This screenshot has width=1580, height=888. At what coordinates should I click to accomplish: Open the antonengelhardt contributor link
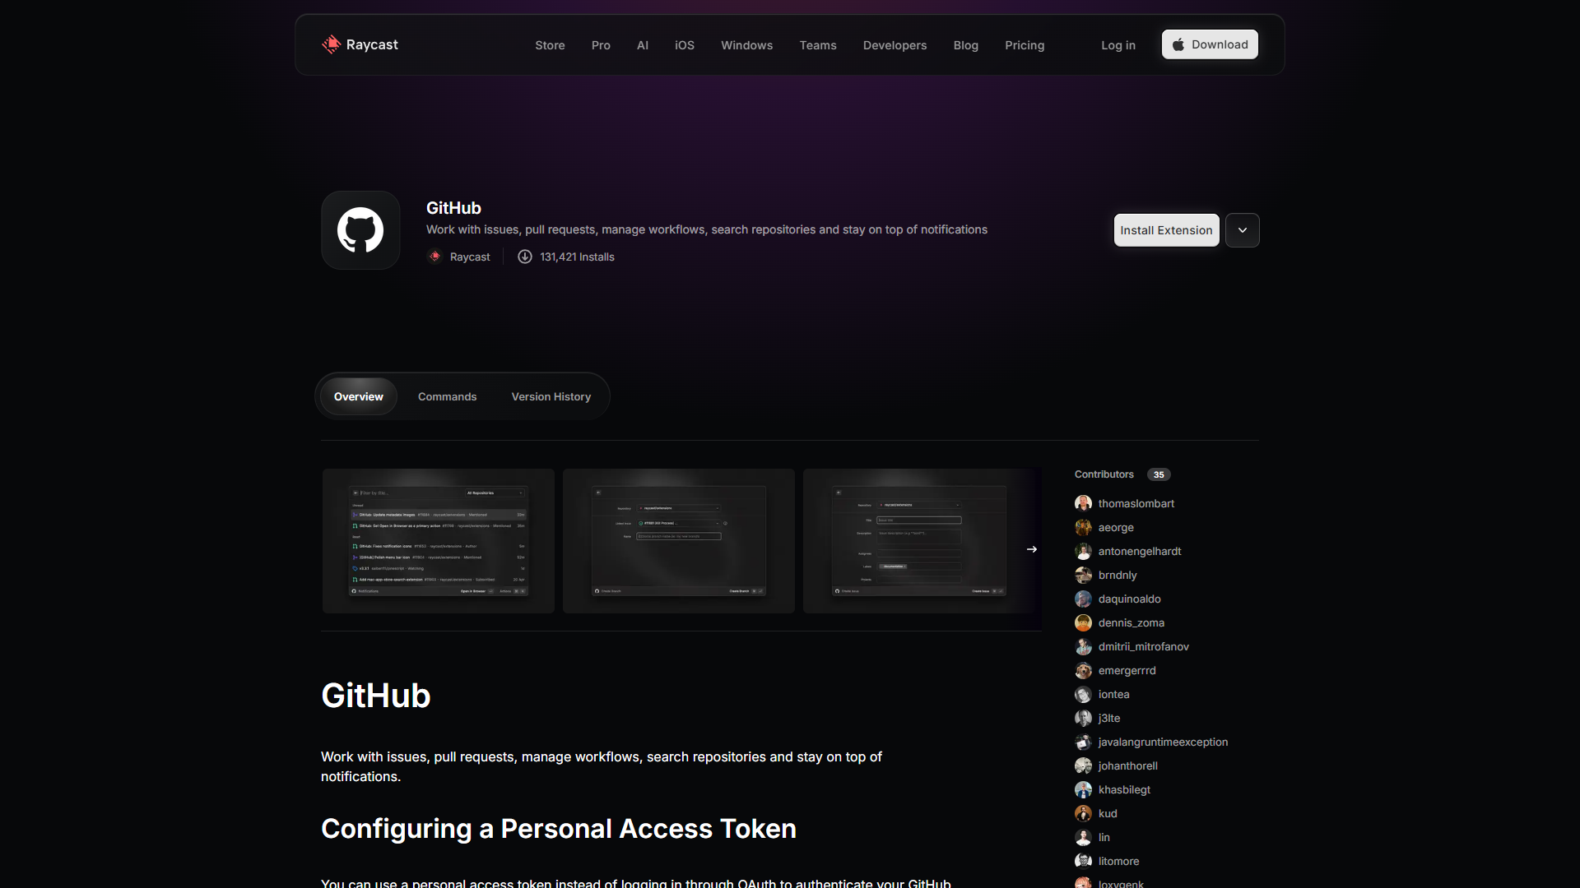coord(1139,551)
